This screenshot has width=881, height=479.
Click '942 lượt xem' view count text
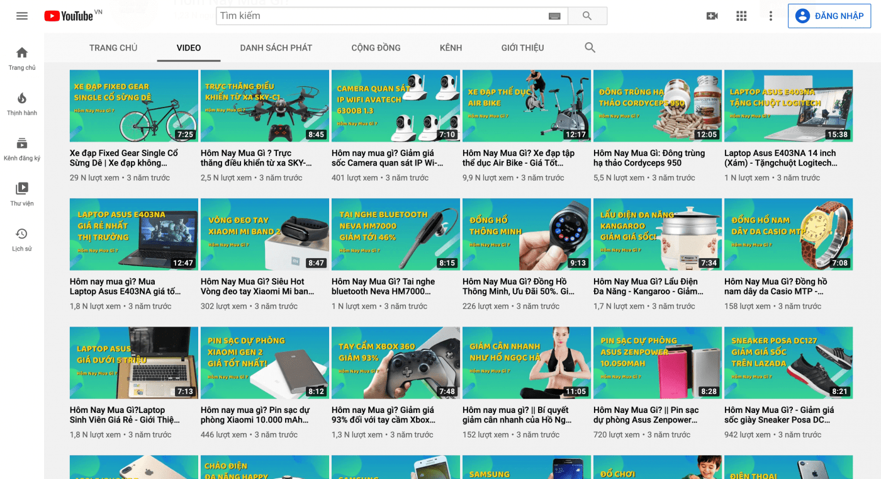pos(747,435)
